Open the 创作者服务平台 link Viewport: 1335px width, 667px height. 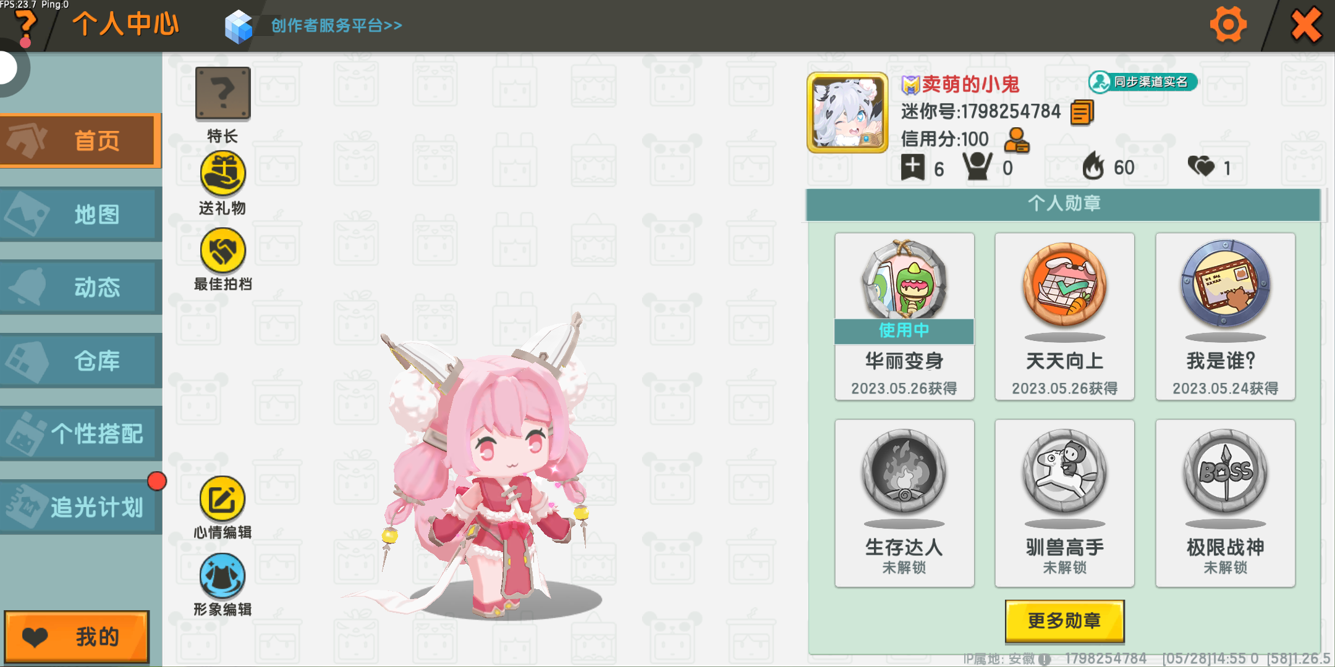pos(336,26)
